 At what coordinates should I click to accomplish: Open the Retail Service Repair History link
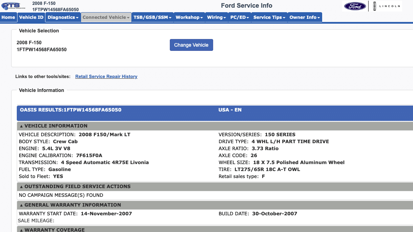106,76
